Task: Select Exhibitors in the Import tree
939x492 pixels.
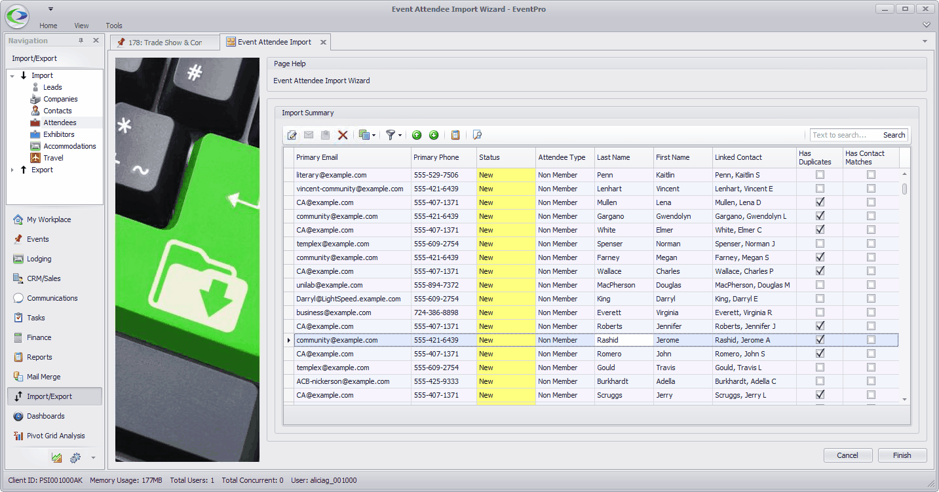Action: point(59,134)
